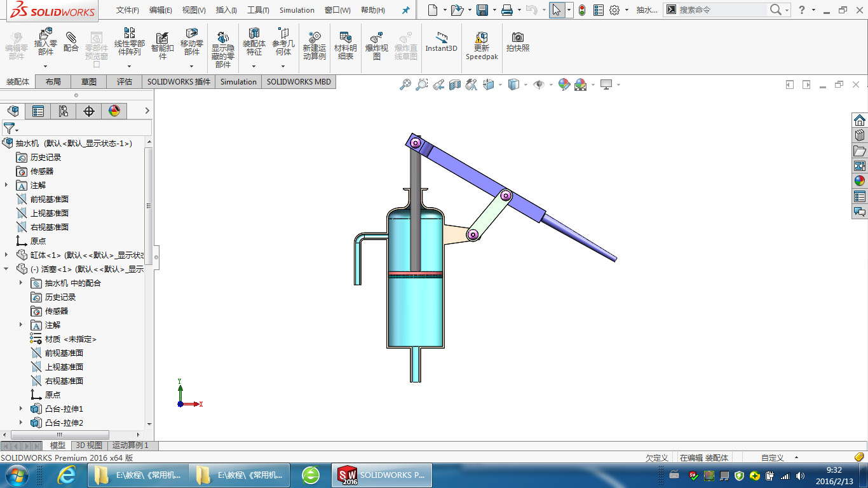
Task: Click the Print icon in title toolbar
Action: click(506, 10)
